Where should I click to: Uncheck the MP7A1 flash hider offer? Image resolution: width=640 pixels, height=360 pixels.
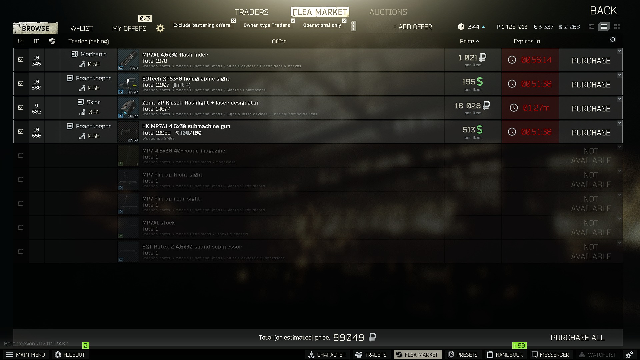pos(21,60)
